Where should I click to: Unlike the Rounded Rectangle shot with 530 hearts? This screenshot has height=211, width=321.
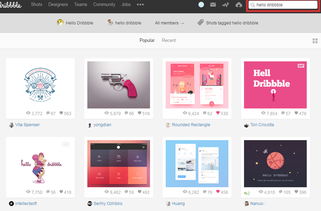click(x=222, y=113)
